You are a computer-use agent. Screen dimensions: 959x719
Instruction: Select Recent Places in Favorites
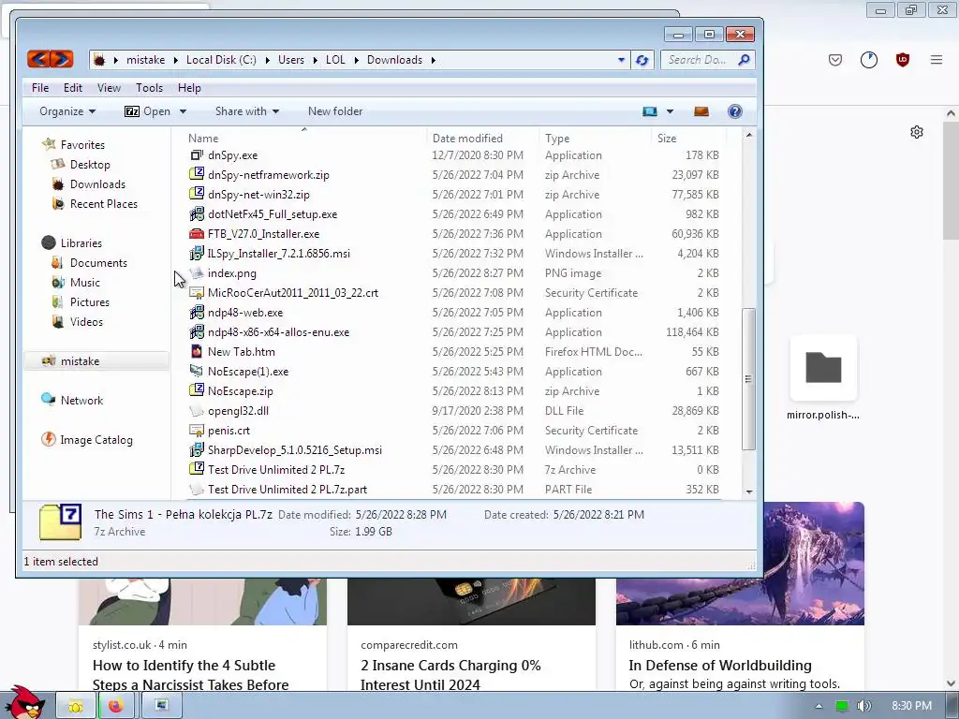coord(103,203)
